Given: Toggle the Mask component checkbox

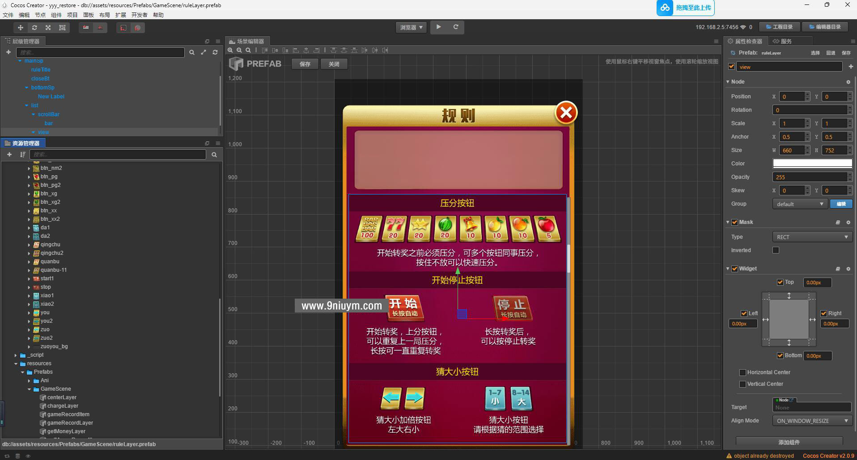Looking at the screenshot, I should pyautogui.click(x=734, y=222).
